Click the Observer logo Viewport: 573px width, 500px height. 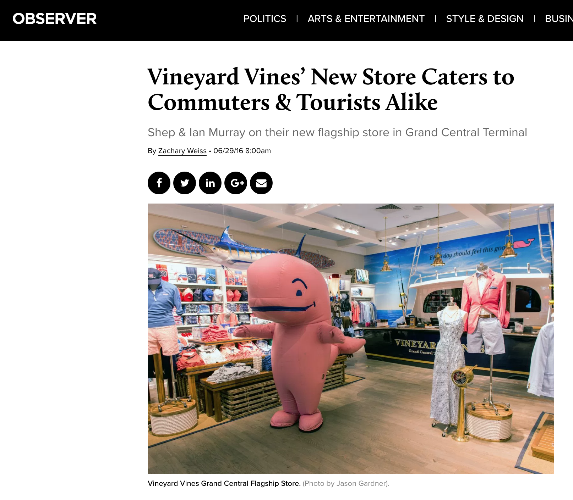pyautogui.click(x=55, y=19)
